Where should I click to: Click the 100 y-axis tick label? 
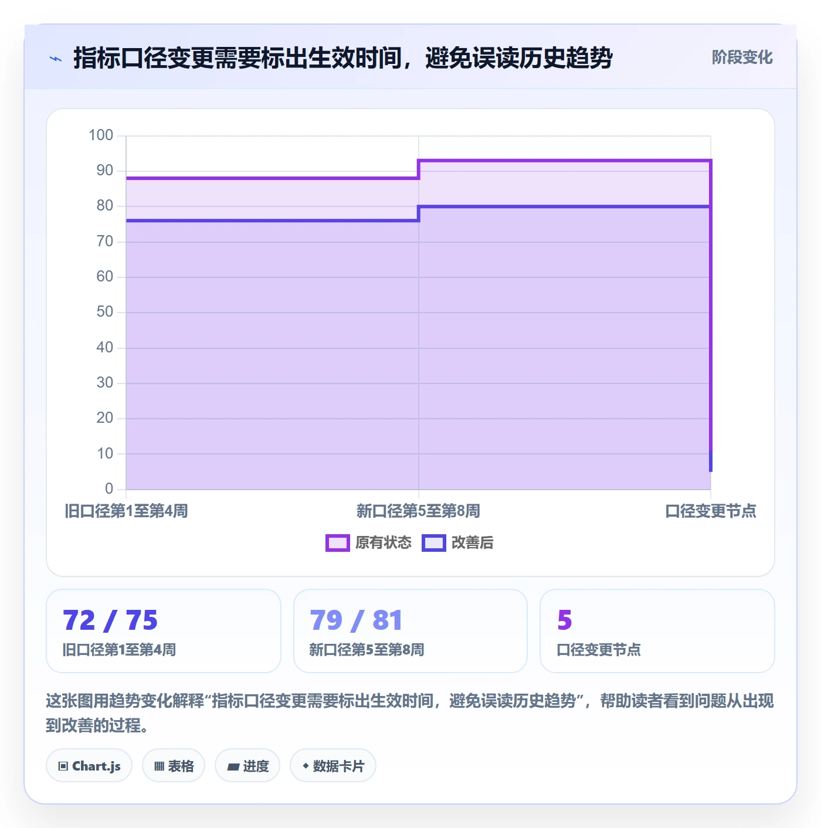coord(101,135)
